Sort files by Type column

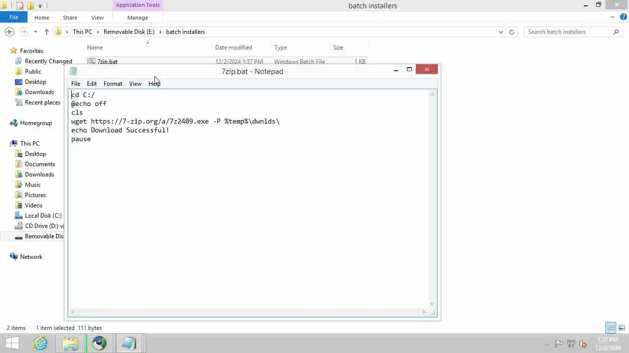point(281,48)
